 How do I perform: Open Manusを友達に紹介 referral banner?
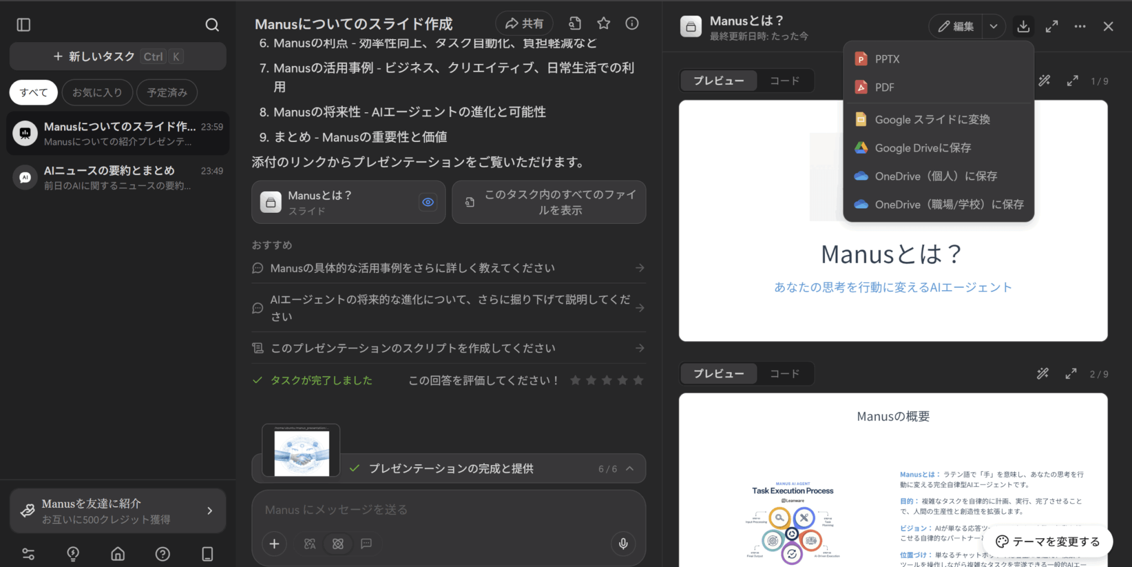(118, 511)
